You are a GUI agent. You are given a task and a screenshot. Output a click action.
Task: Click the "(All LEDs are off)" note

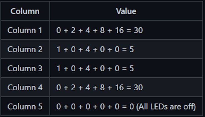click(x=166, y=107)
